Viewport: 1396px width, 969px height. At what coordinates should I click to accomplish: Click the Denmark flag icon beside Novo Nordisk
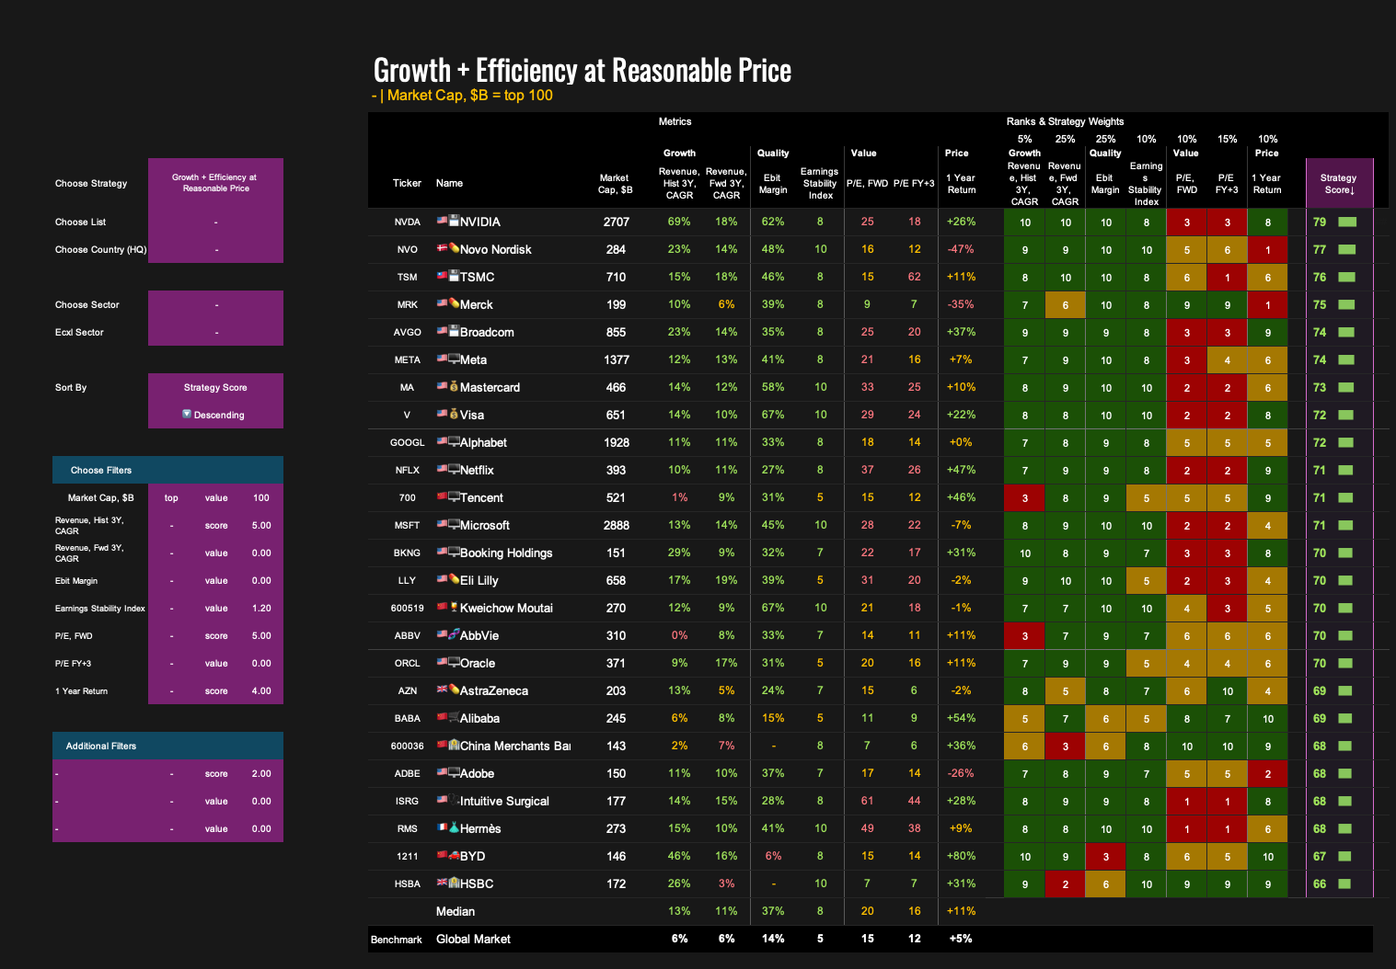click(442, 248)
